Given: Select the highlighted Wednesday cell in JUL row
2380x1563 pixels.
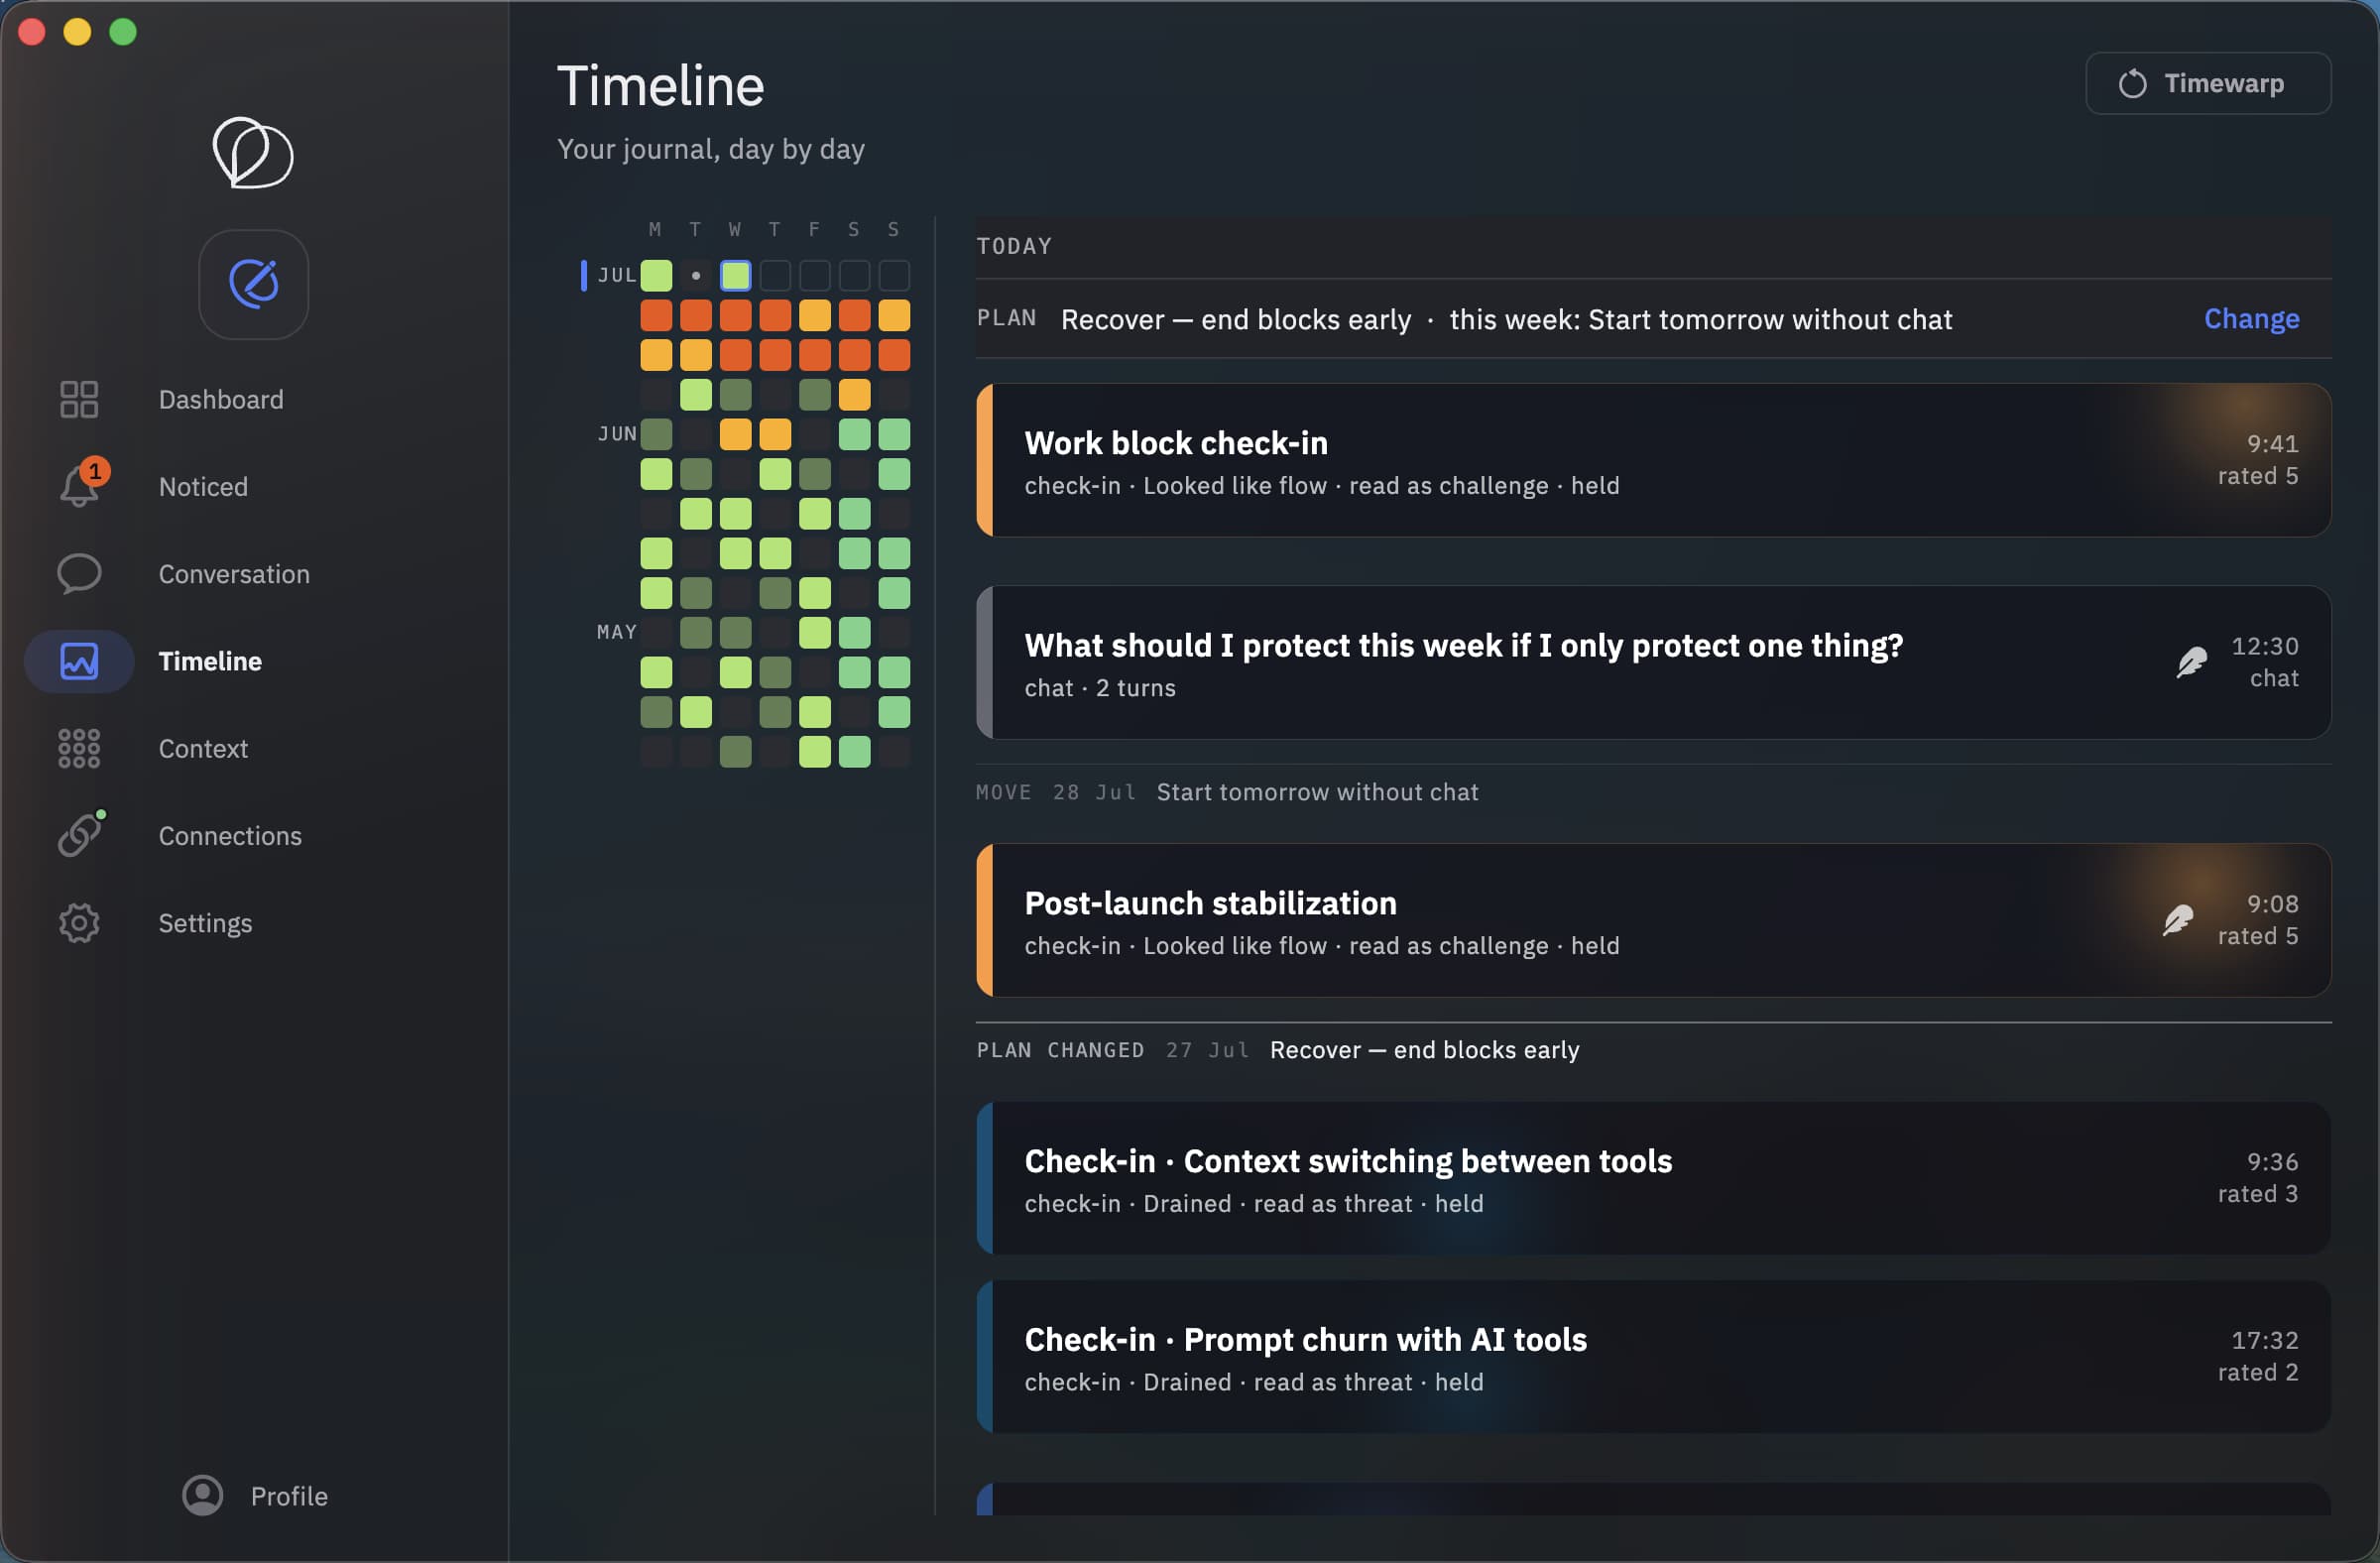Looking at the screenshot, I should 735,275.
